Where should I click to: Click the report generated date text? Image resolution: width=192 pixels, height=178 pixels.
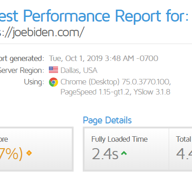[x=103, y=58]
